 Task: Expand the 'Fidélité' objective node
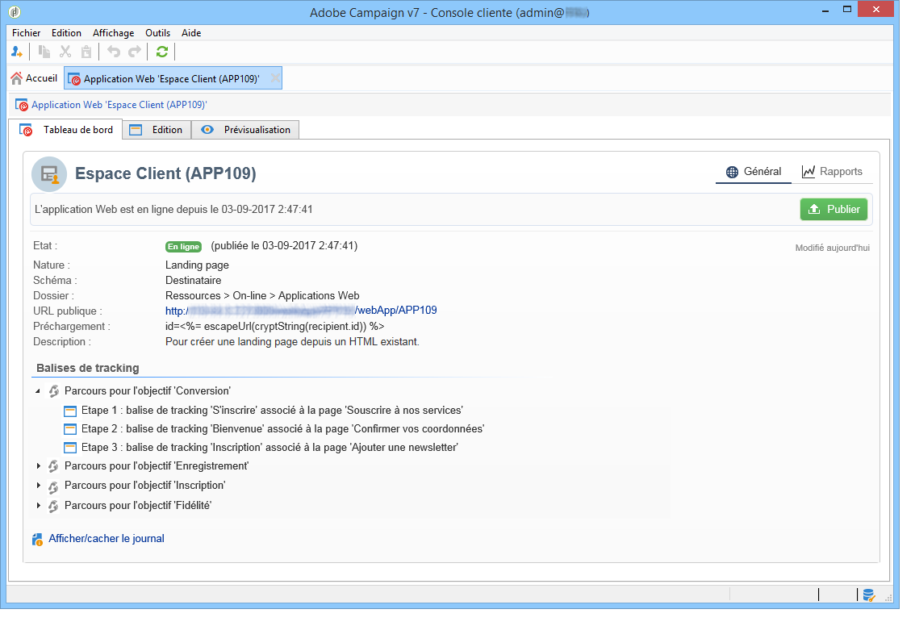(x=39, y=505)
